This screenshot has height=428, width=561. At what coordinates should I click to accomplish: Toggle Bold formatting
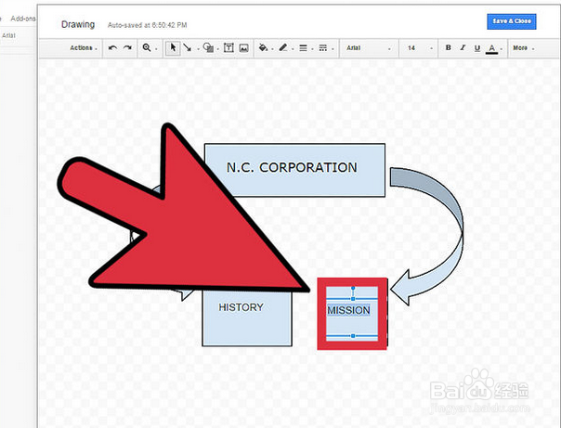coord(448,47)
